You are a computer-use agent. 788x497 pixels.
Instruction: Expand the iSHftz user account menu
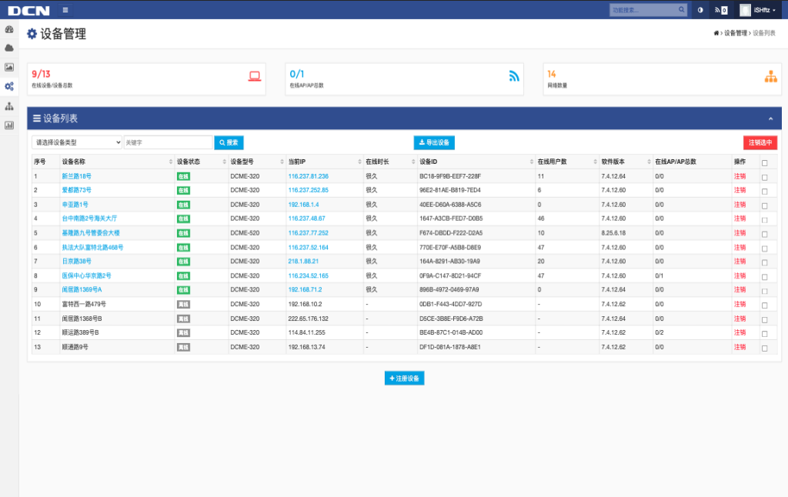coord(758,10)
